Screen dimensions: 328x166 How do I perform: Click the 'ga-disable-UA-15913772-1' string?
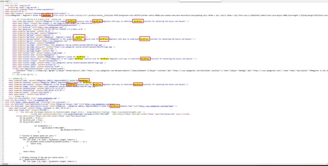(x=72, y=130)
